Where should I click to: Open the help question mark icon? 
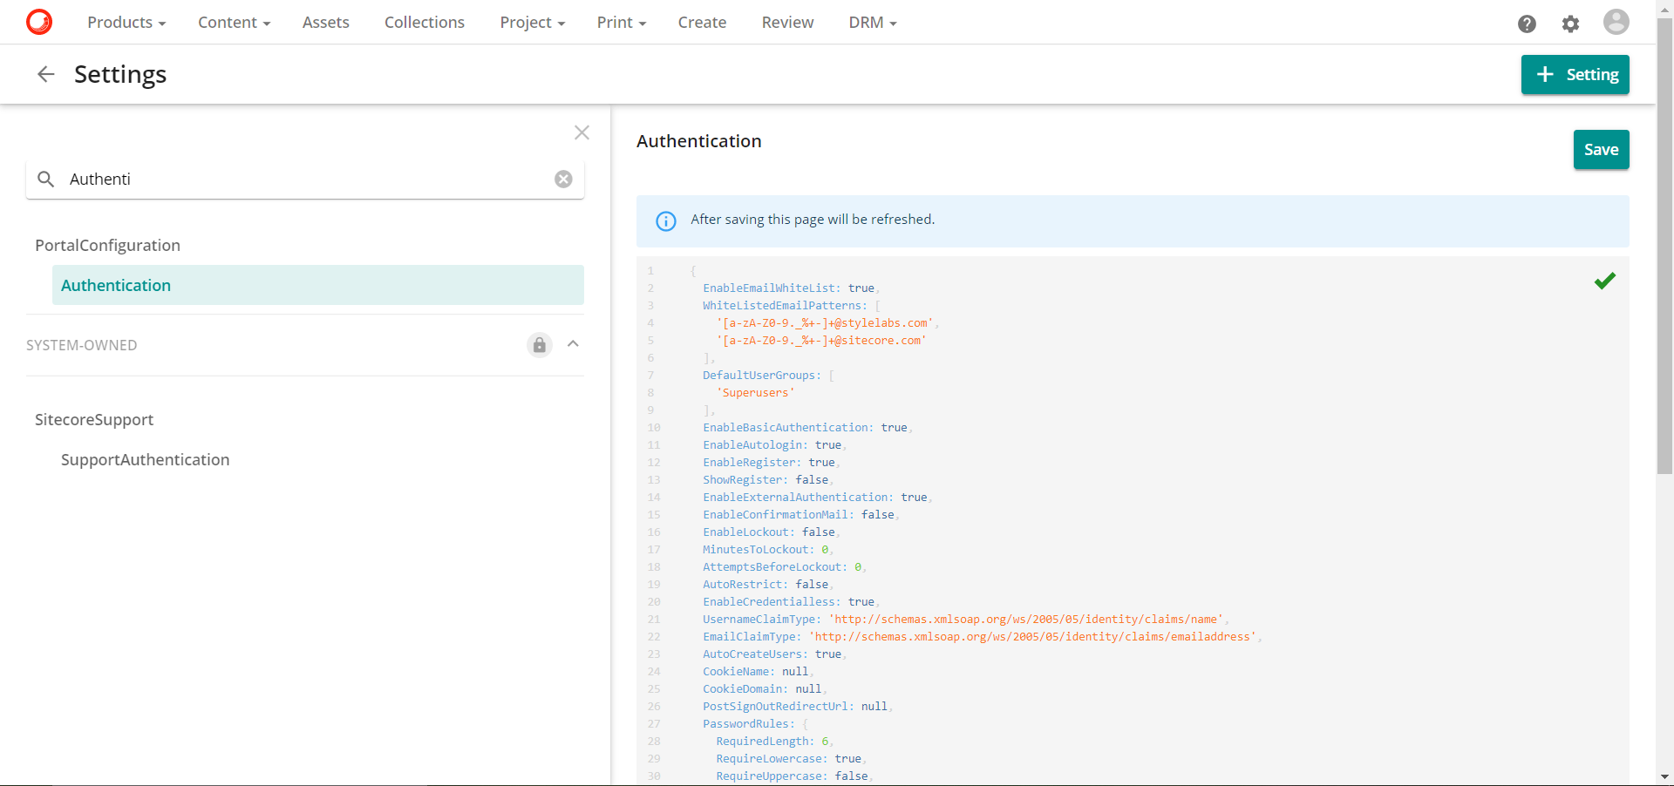[1528, 24]
